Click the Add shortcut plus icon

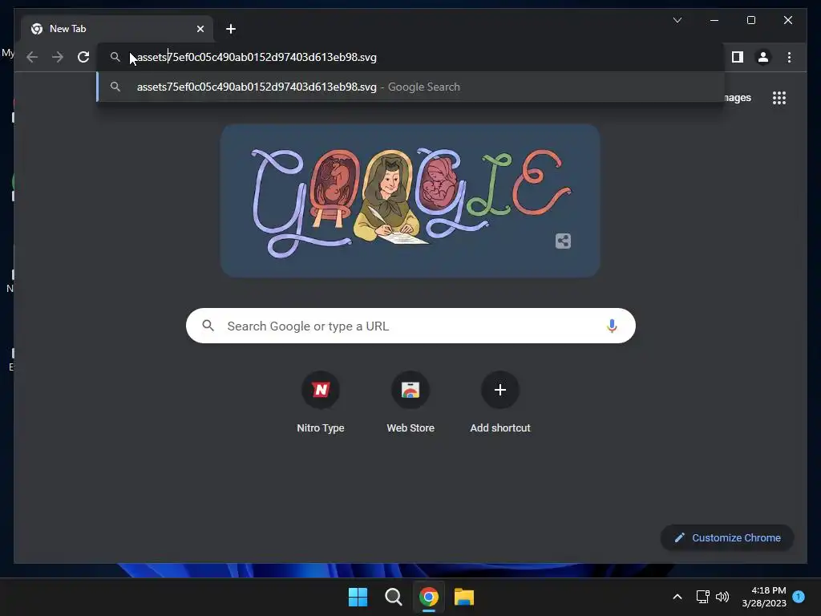(500, 390)
